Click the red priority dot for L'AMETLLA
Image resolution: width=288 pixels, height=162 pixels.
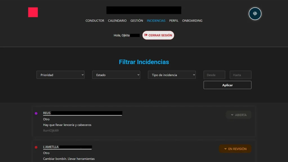(x=36, y=147)
